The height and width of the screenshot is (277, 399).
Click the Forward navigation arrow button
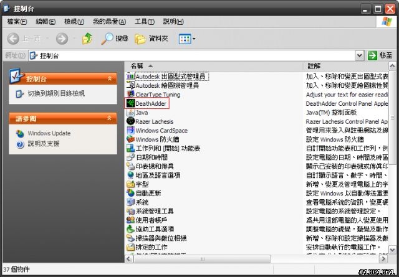62,39
